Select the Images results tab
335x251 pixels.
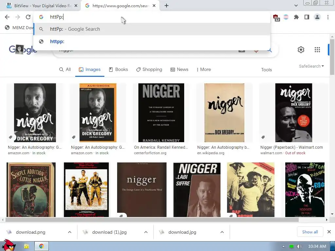click(x=90, y=69)
